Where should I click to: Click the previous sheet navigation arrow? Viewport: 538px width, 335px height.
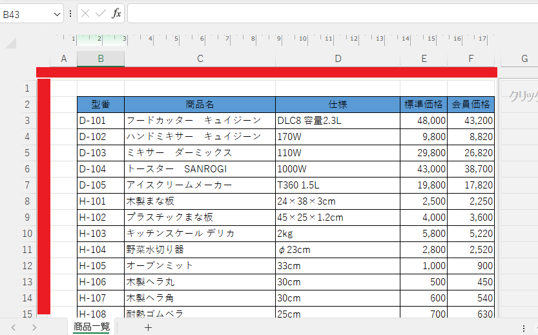click(x=13, y=327)
